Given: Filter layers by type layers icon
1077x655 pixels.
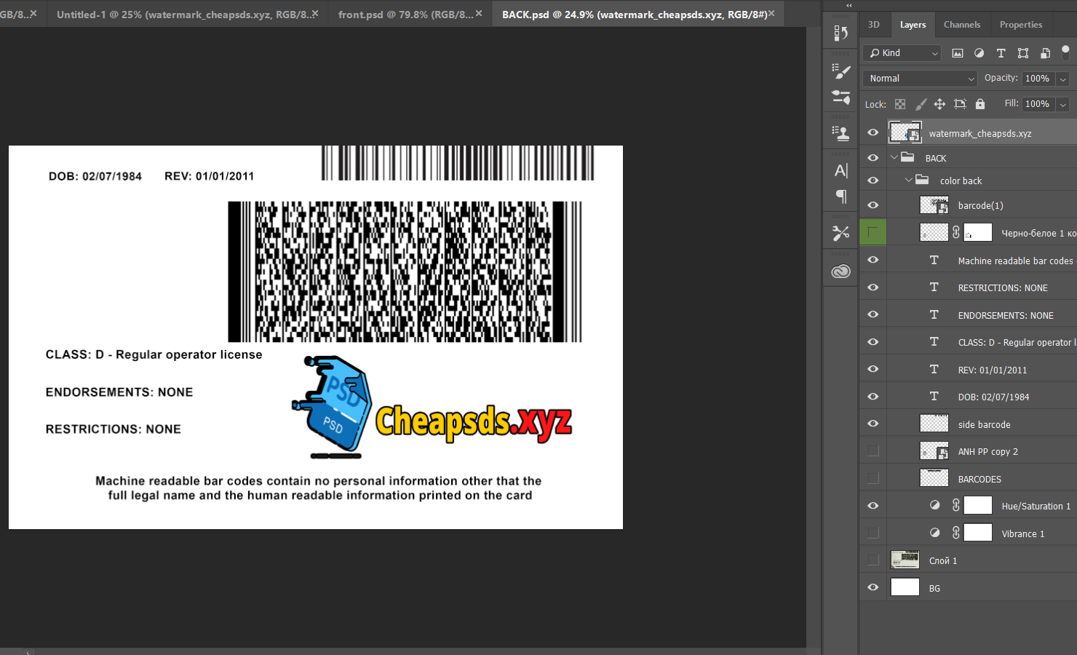Looking at the screenshot, I should tap(1001, 53).
